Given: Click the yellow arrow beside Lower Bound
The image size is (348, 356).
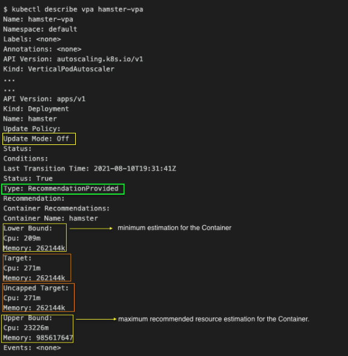Looking at the screenshot, I should (91, 229).
